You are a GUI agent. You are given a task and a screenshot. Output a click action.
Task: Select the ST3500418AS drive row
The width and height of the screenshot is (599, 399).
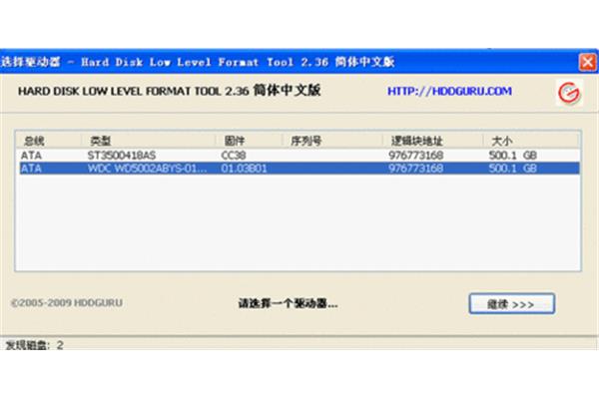pos(299,155)
